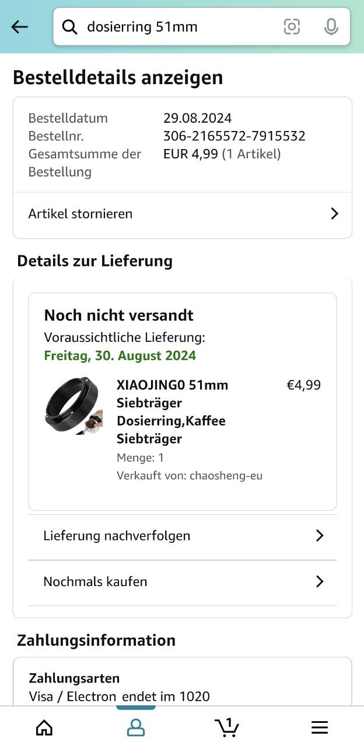
Task: Tap the search magnifier icon
Action: (70, 27)
